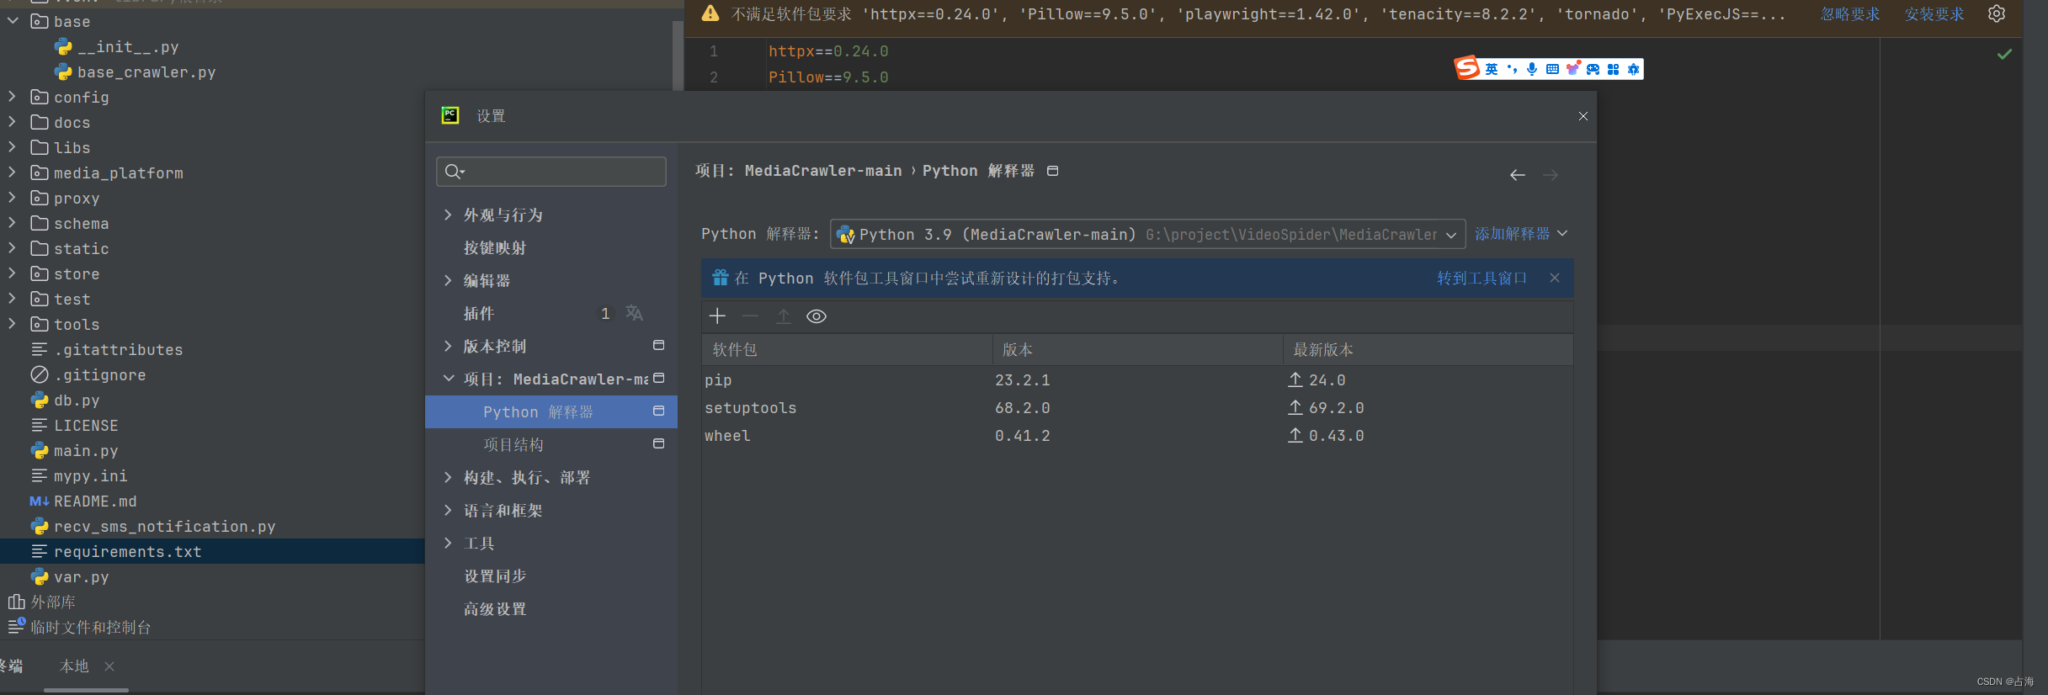This screenshot has height=695, width=2048.
Task: Select Python 解释器 settings item
Action: click(551, 411)
